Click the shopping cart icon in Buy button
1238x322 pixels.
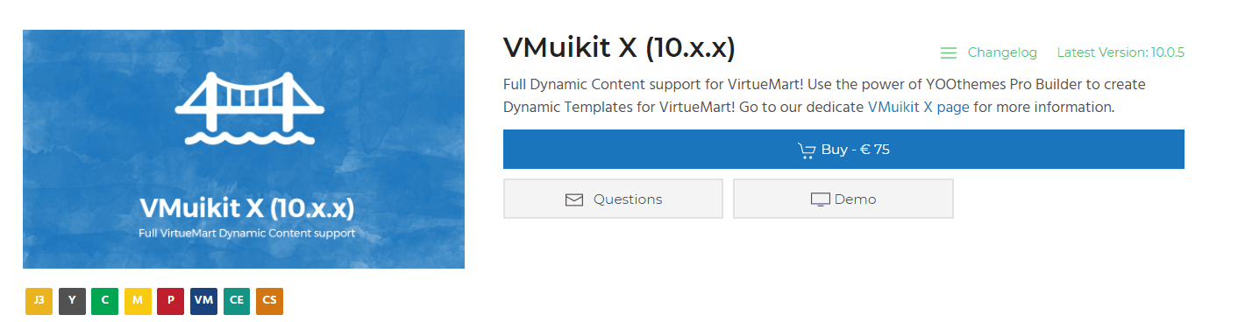point(807,150)
